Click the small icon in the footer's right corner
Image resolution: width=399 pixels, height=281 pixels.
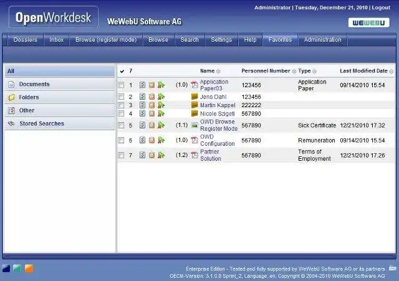click(x=392, y=268)
